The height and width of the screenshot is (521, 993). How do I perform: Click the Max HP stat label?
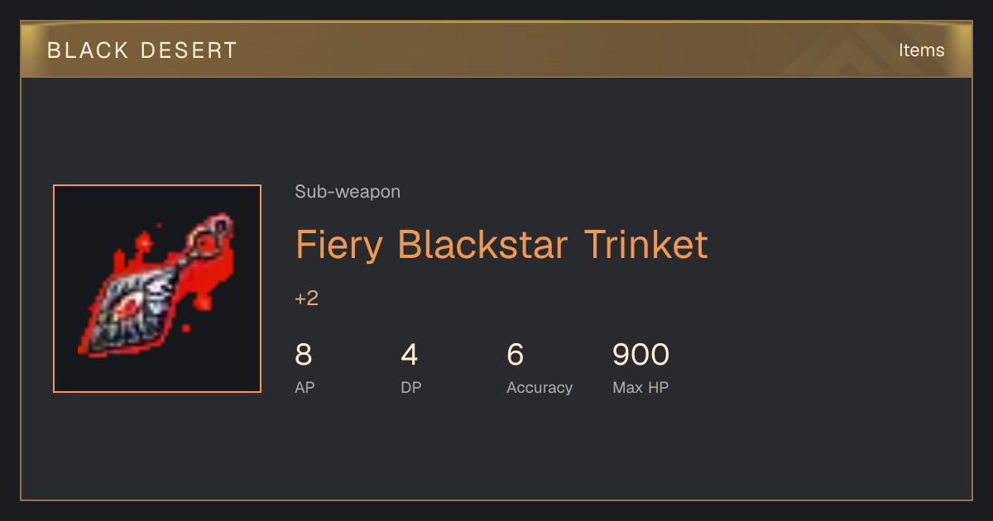click(640, 387)
